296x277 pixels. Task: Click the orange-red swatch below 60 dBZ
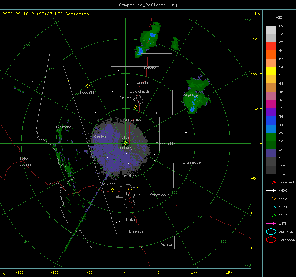[x=271, y=54]
